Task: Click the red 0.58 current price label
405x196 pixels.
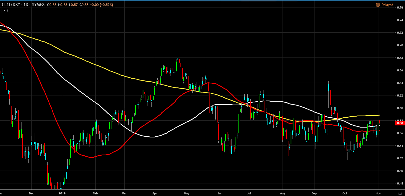Action: (400, 123)
